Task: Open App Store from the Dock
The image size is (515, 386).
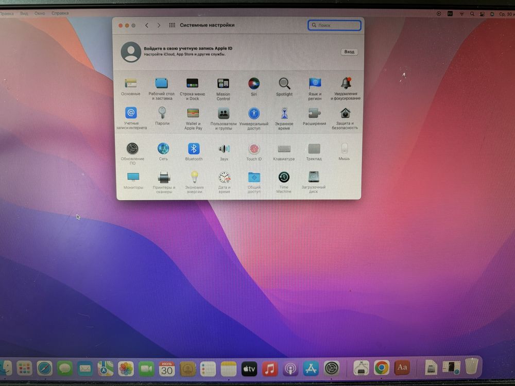Action: tap(311, 369)
